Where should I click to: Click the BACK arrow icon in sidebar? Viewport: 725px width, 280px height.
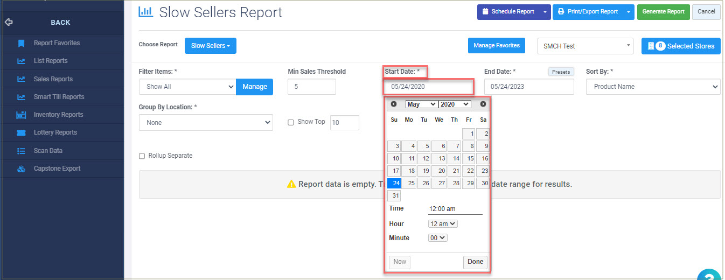(x=8, y=23)
